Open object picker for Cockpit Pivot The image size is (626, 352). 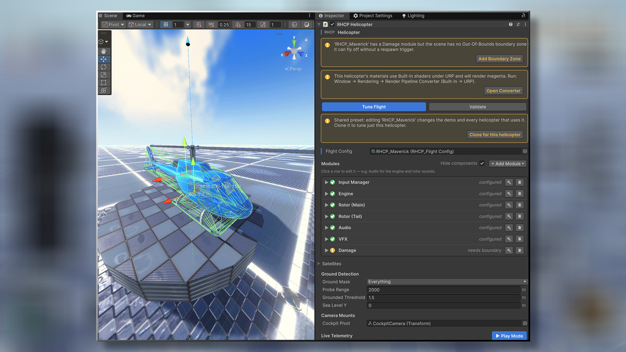[525, 323]
